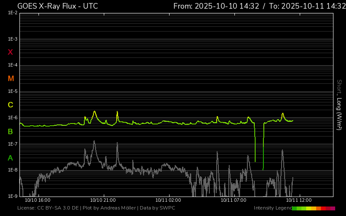Click the 10/11 12:00 time axis label
The height and width of the screenshot is (216, 346).
299,200
